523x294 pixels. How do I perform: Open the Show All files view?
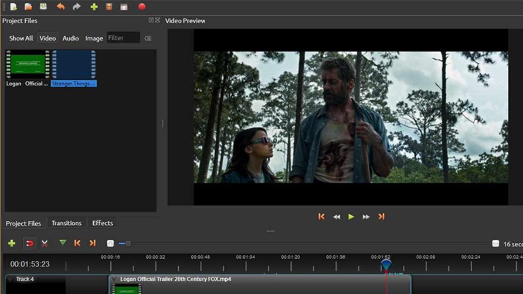20,38
